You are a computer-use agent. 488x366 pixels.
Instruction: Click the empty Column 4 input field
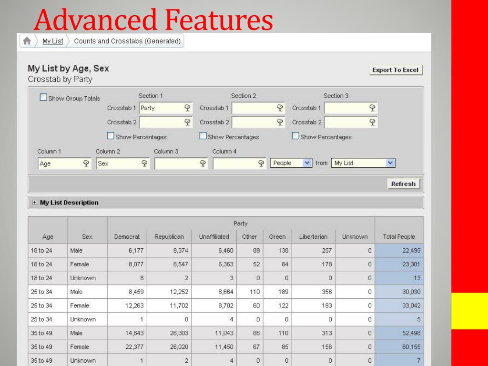(x=239, y=163)
